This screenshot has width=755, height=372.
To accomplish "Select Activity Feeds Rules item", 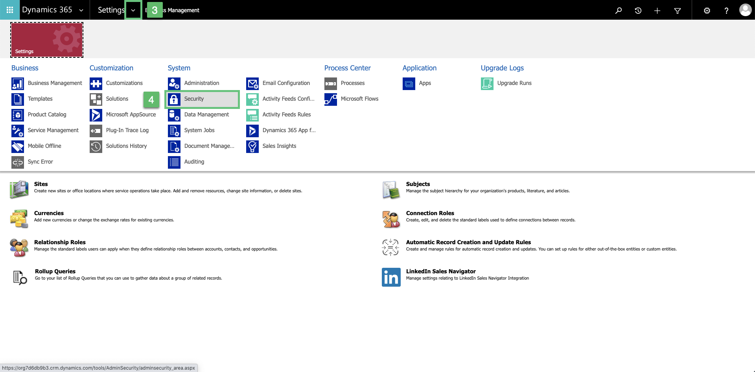I will click(287, 114).
